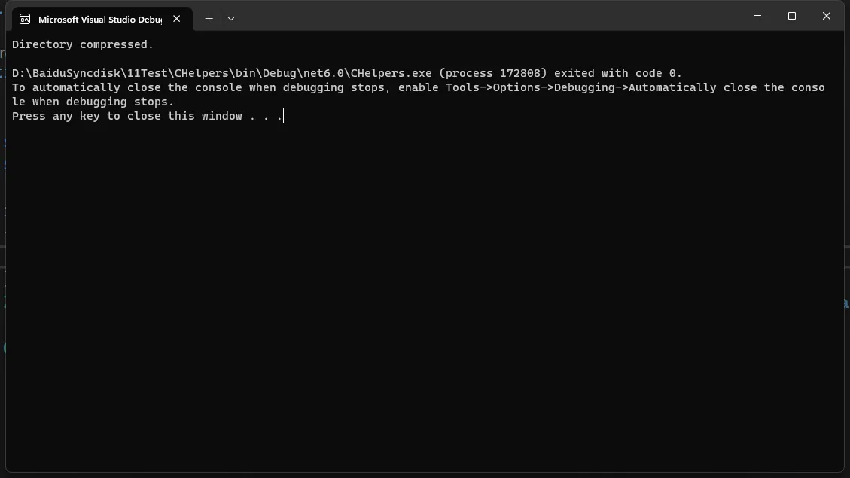850x478 pixels.
Task: Click the "le when debugging stops." line
Action: [x=93, y=102]
